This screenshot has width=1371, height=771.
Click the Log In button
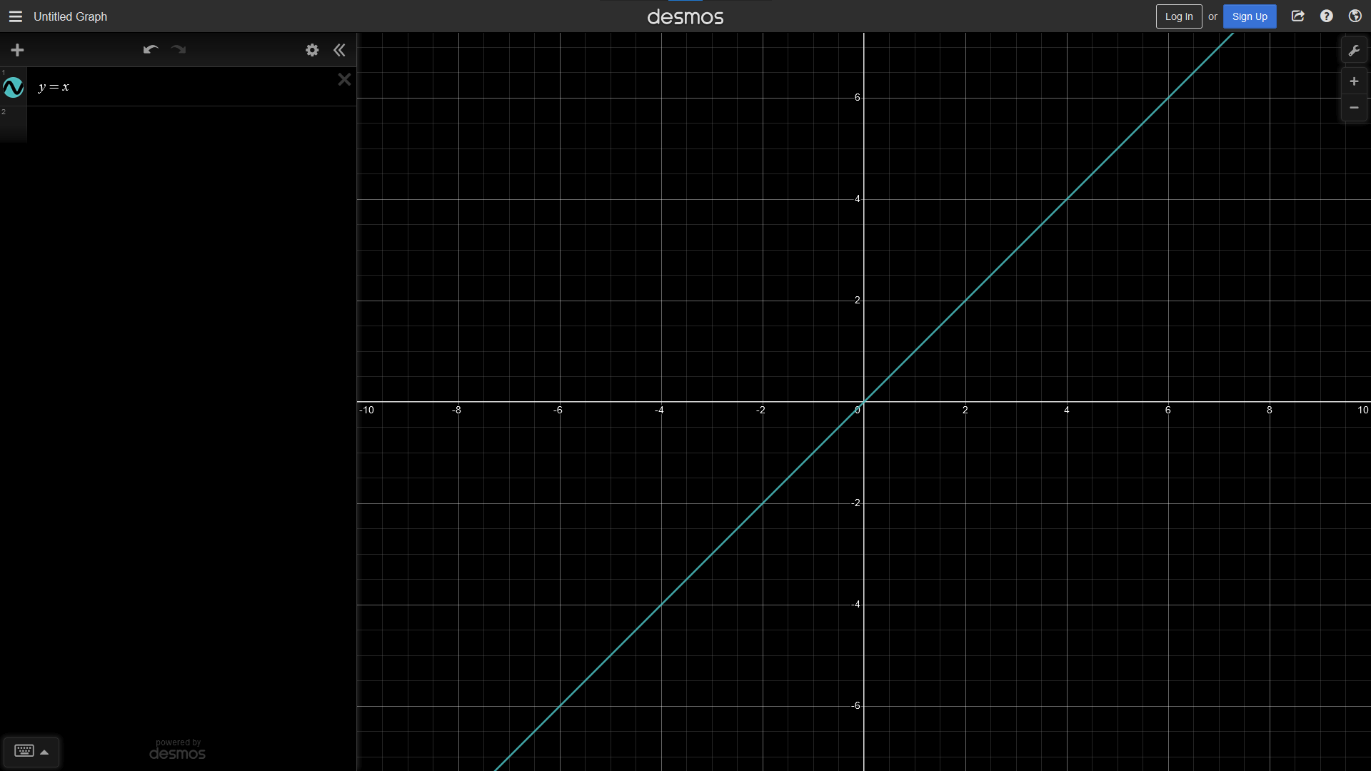[1178, 16]
